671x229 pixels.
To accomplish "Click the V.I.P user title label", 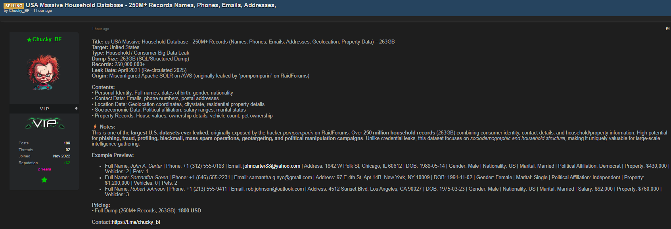I will (x=44, y=109).
